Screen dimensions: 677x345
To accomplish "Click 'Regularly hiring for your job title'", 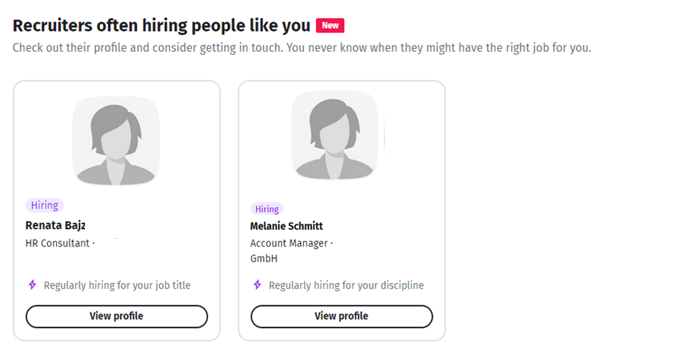I will click(117, 285).
